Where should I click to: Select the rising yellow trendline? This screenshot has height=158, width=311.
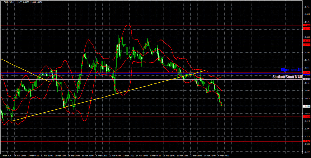pyautogui.click(x=108, y=96)
